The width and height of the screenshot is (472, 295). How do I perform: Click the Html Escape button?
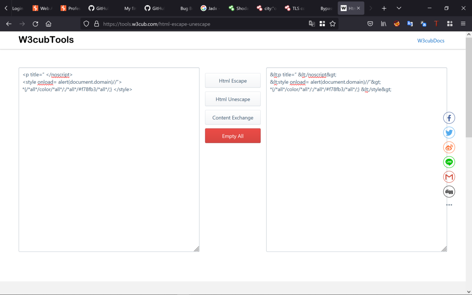click(x=233, y=81)
